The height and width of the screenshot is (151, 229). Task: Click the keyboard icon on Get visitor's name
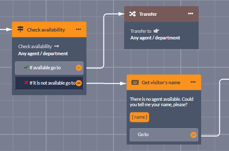135,83
